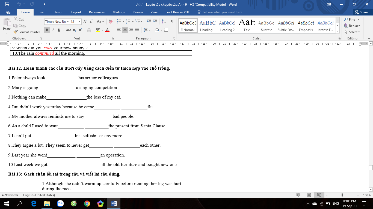Click the 4290 words count
373x209 pixels.
(x=10, y=195)
